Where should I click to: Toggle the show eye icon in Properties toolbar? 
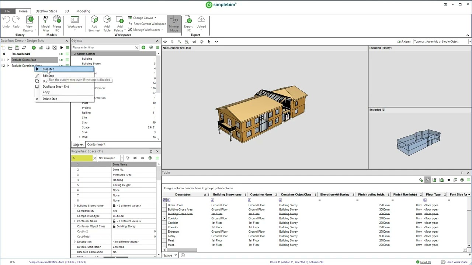[142, 158]
